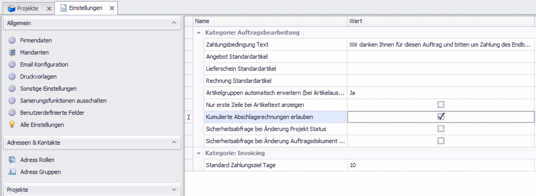Open Sonstige Einstellungen link
The image size is (536, 196).
click(48, 89)
